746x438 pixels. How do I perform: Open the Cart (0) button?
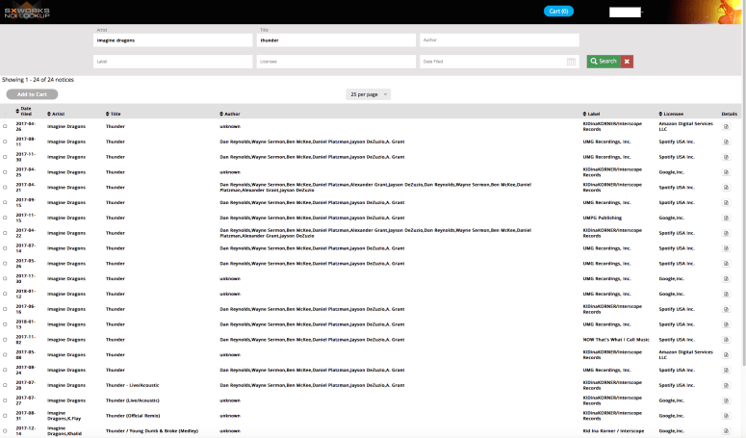558,12
